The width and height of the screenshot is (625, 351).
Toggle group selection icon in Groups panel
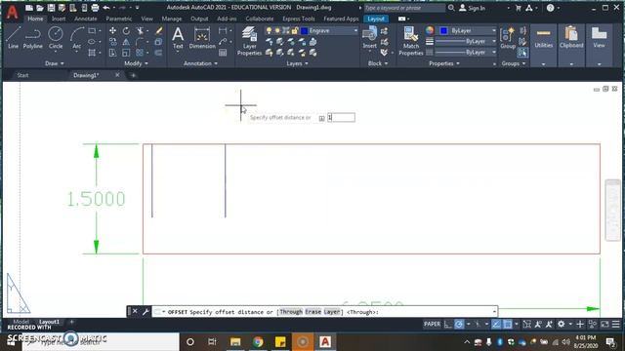(x=522, y=53)
